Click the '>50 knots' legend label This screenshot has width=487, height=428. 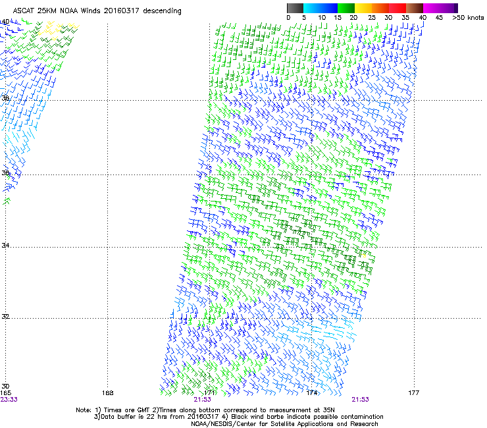coord(468,18)
